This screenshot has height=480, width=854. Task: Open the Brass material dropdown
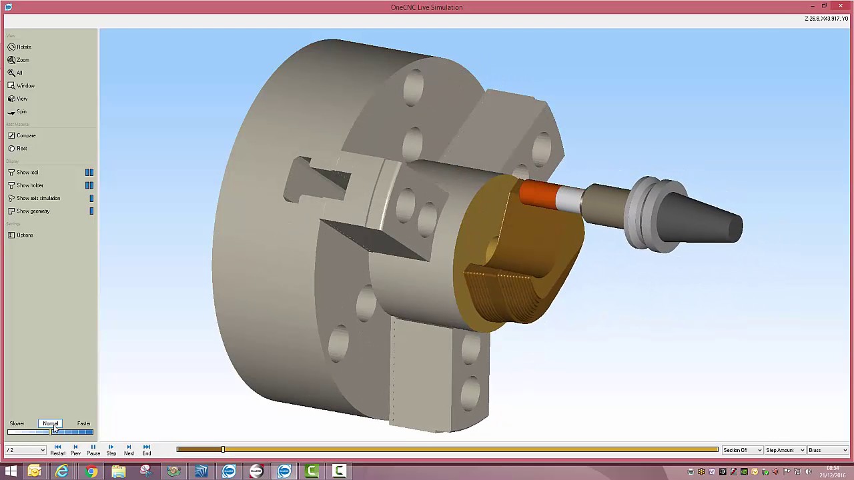tap(827, 450)
